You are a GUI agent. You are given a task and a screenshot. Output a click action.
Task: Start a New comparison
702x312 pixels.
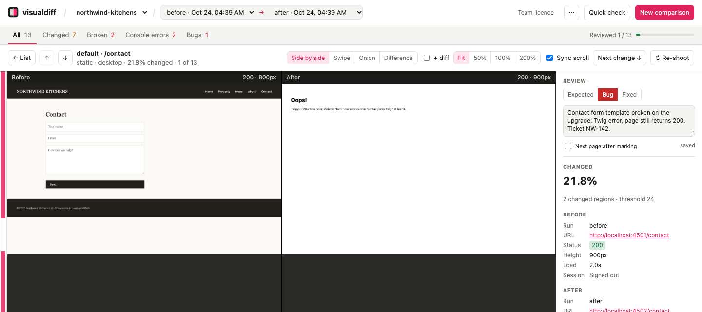click(664, 12)
